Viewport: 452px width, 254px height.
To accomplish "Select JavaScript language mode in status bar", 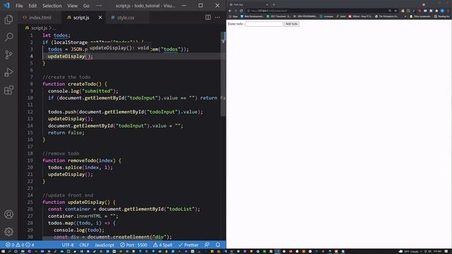I will click(105, 245).
